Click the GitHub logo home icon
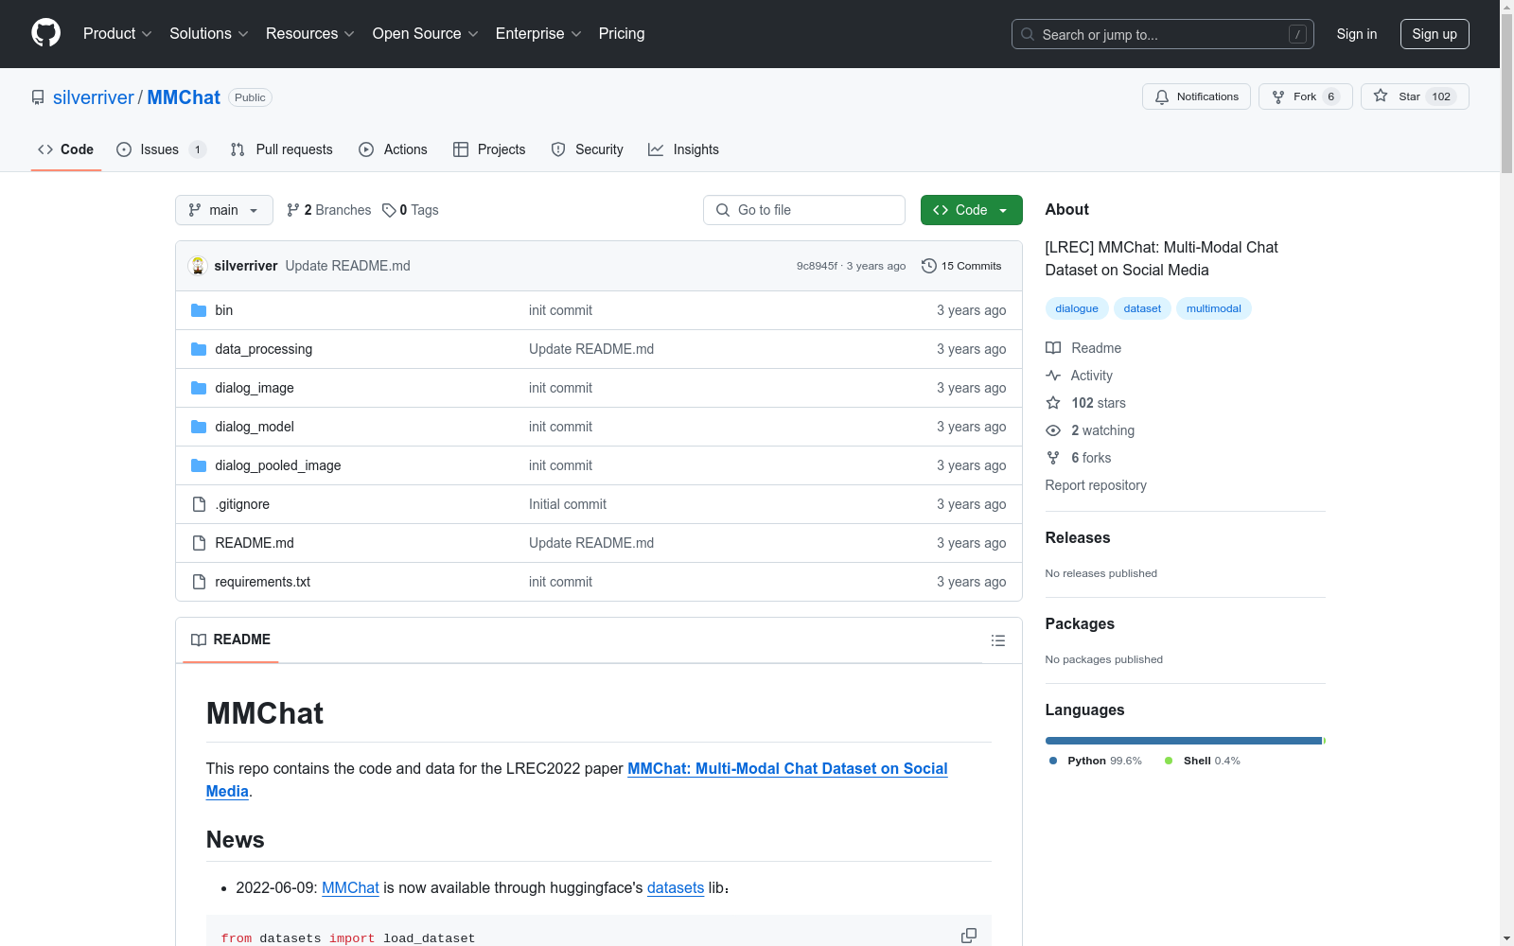1514x946 pixels. coord(45,33)
